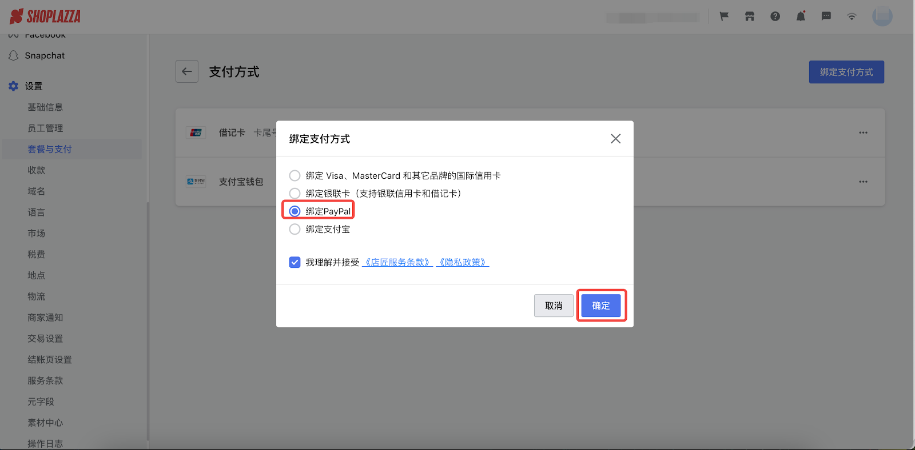Open 元字段 in sidebar
The width and height of the screenshot is (915, 450).
pyautogui.click(x=41, y=401)
